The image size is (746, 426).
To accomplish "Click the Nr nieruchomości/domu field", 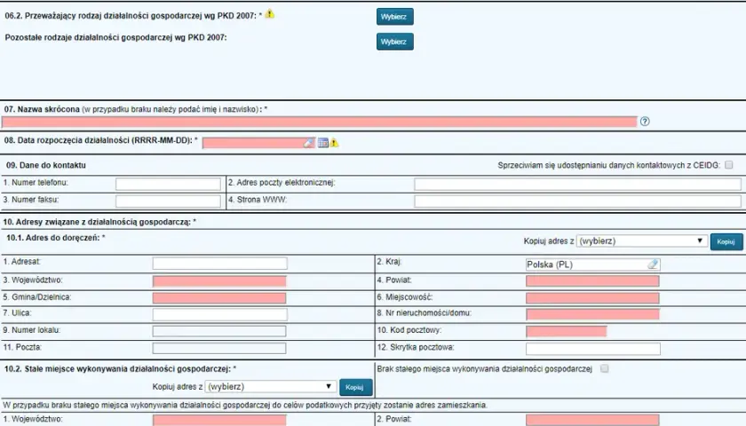I will pos(592,314).
